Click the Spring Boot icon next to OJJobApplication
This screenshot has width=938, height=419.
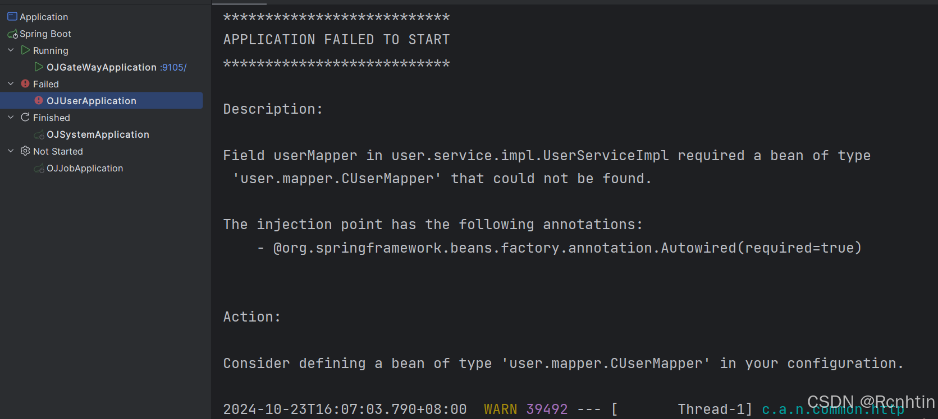pos(39,168)
